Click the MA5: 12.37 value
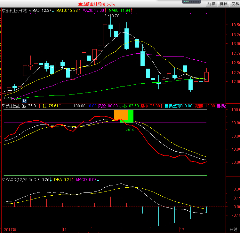 coord(42,11)
